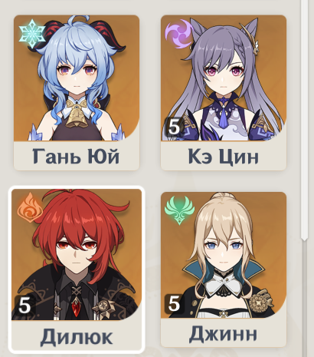Click the white bow on Jean's portrait
Screen dimensions: 314x357
tap(224, 285)
